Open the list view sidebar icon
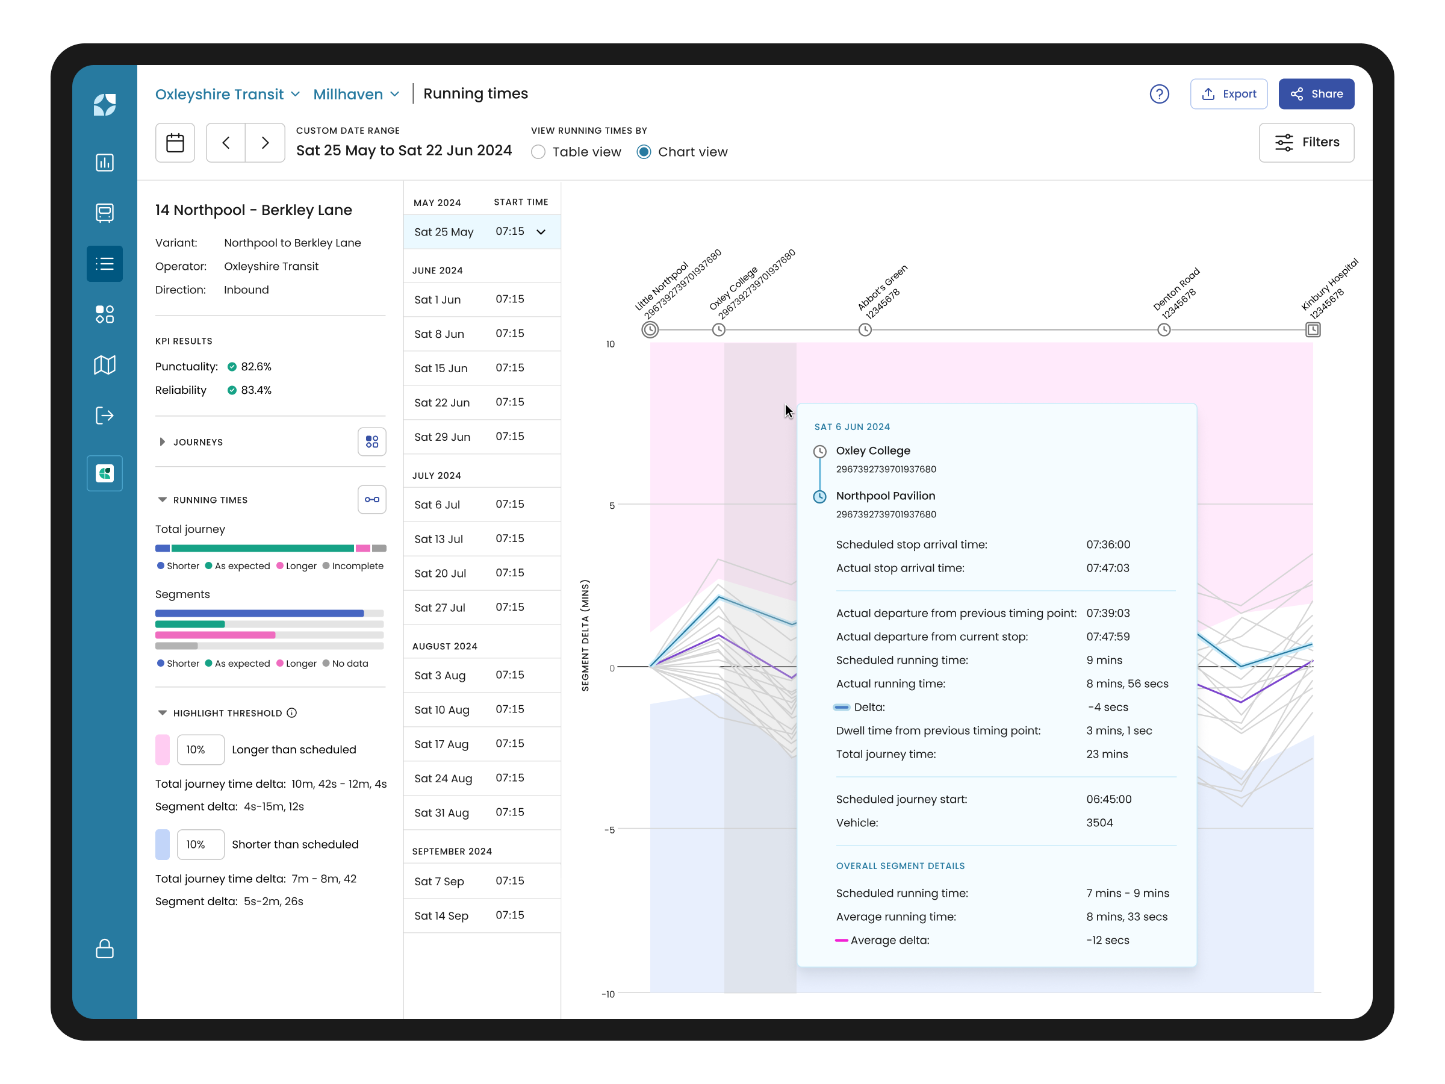Image resolution: width=1445 pixels, height=1084 pixels. tap(105, 263)
